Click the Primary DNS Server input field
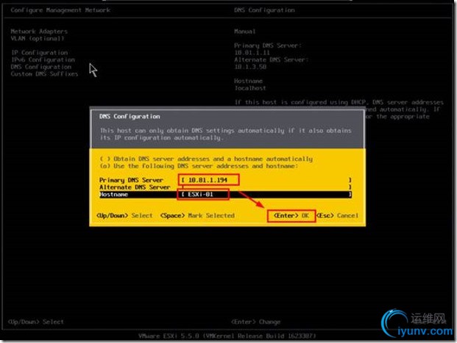Viewport: 457px width, 343px height. click(266, 180)
